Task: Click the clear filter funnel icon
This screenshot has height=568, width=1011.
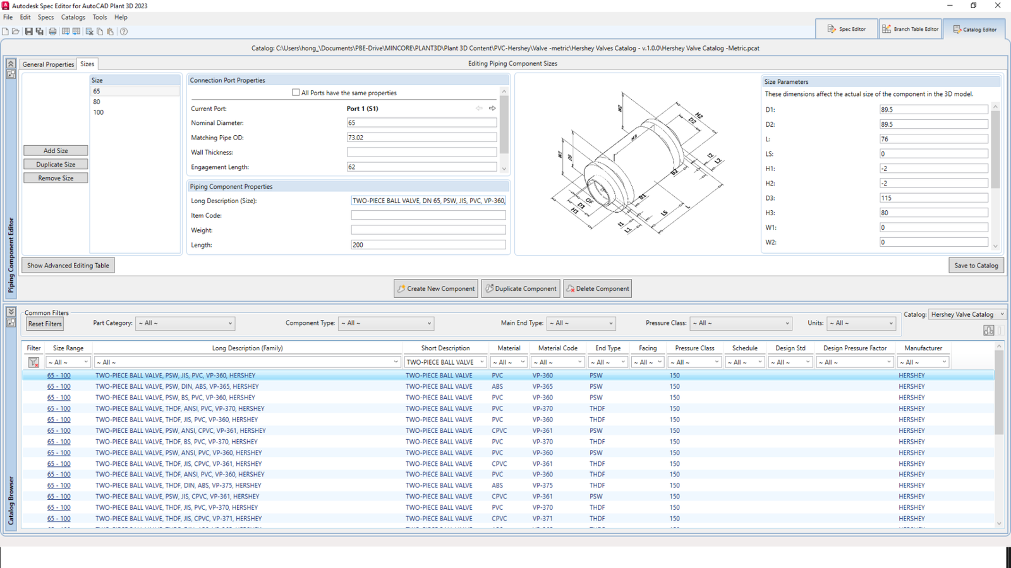Action: [x=33, y=362]
